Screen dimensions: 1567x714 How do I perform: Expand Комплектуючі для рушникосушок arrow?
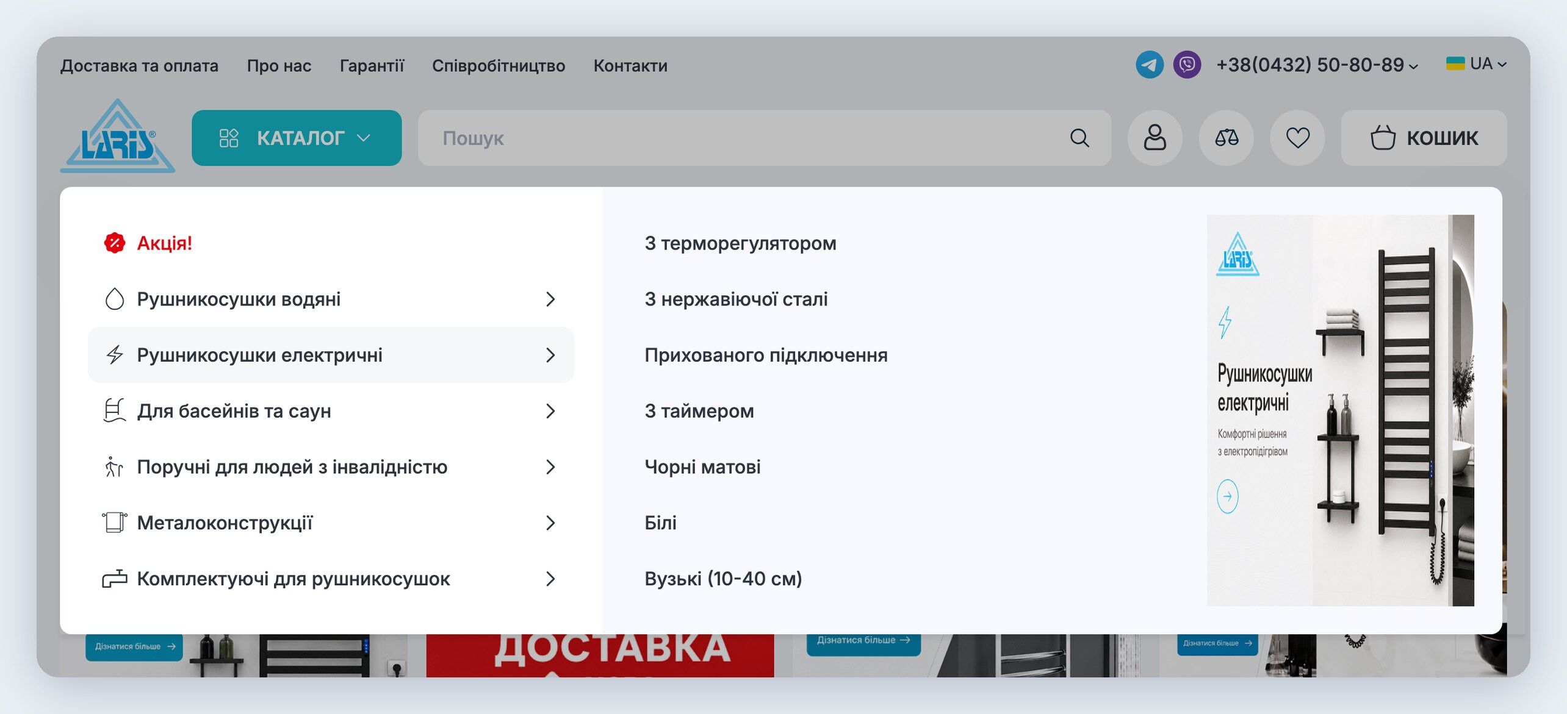[550, 579]
